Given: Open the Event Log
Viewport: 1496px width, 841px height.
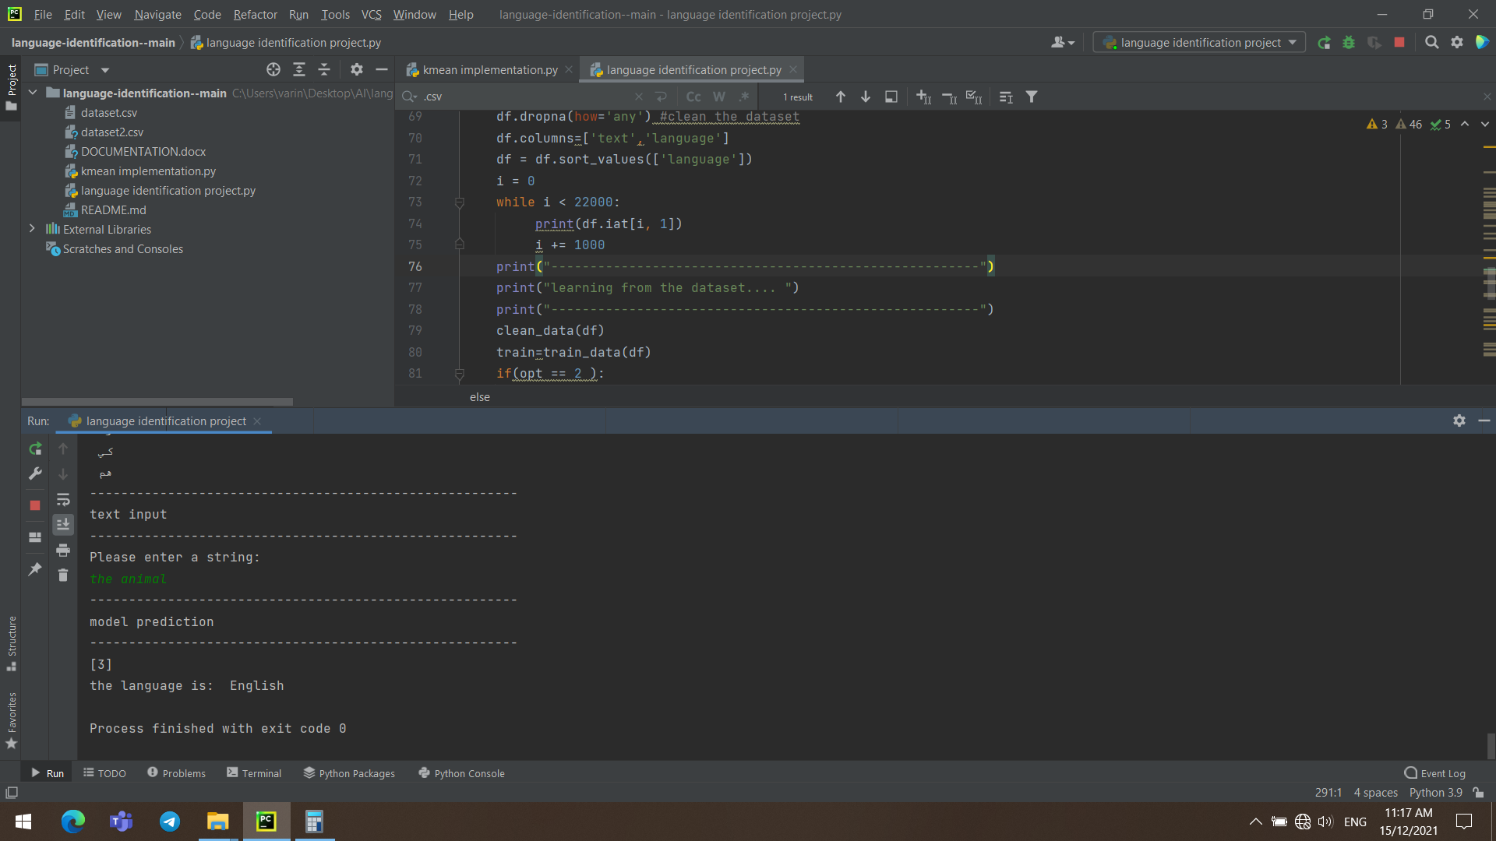Looking at the screenshot, I should 1436,772.
